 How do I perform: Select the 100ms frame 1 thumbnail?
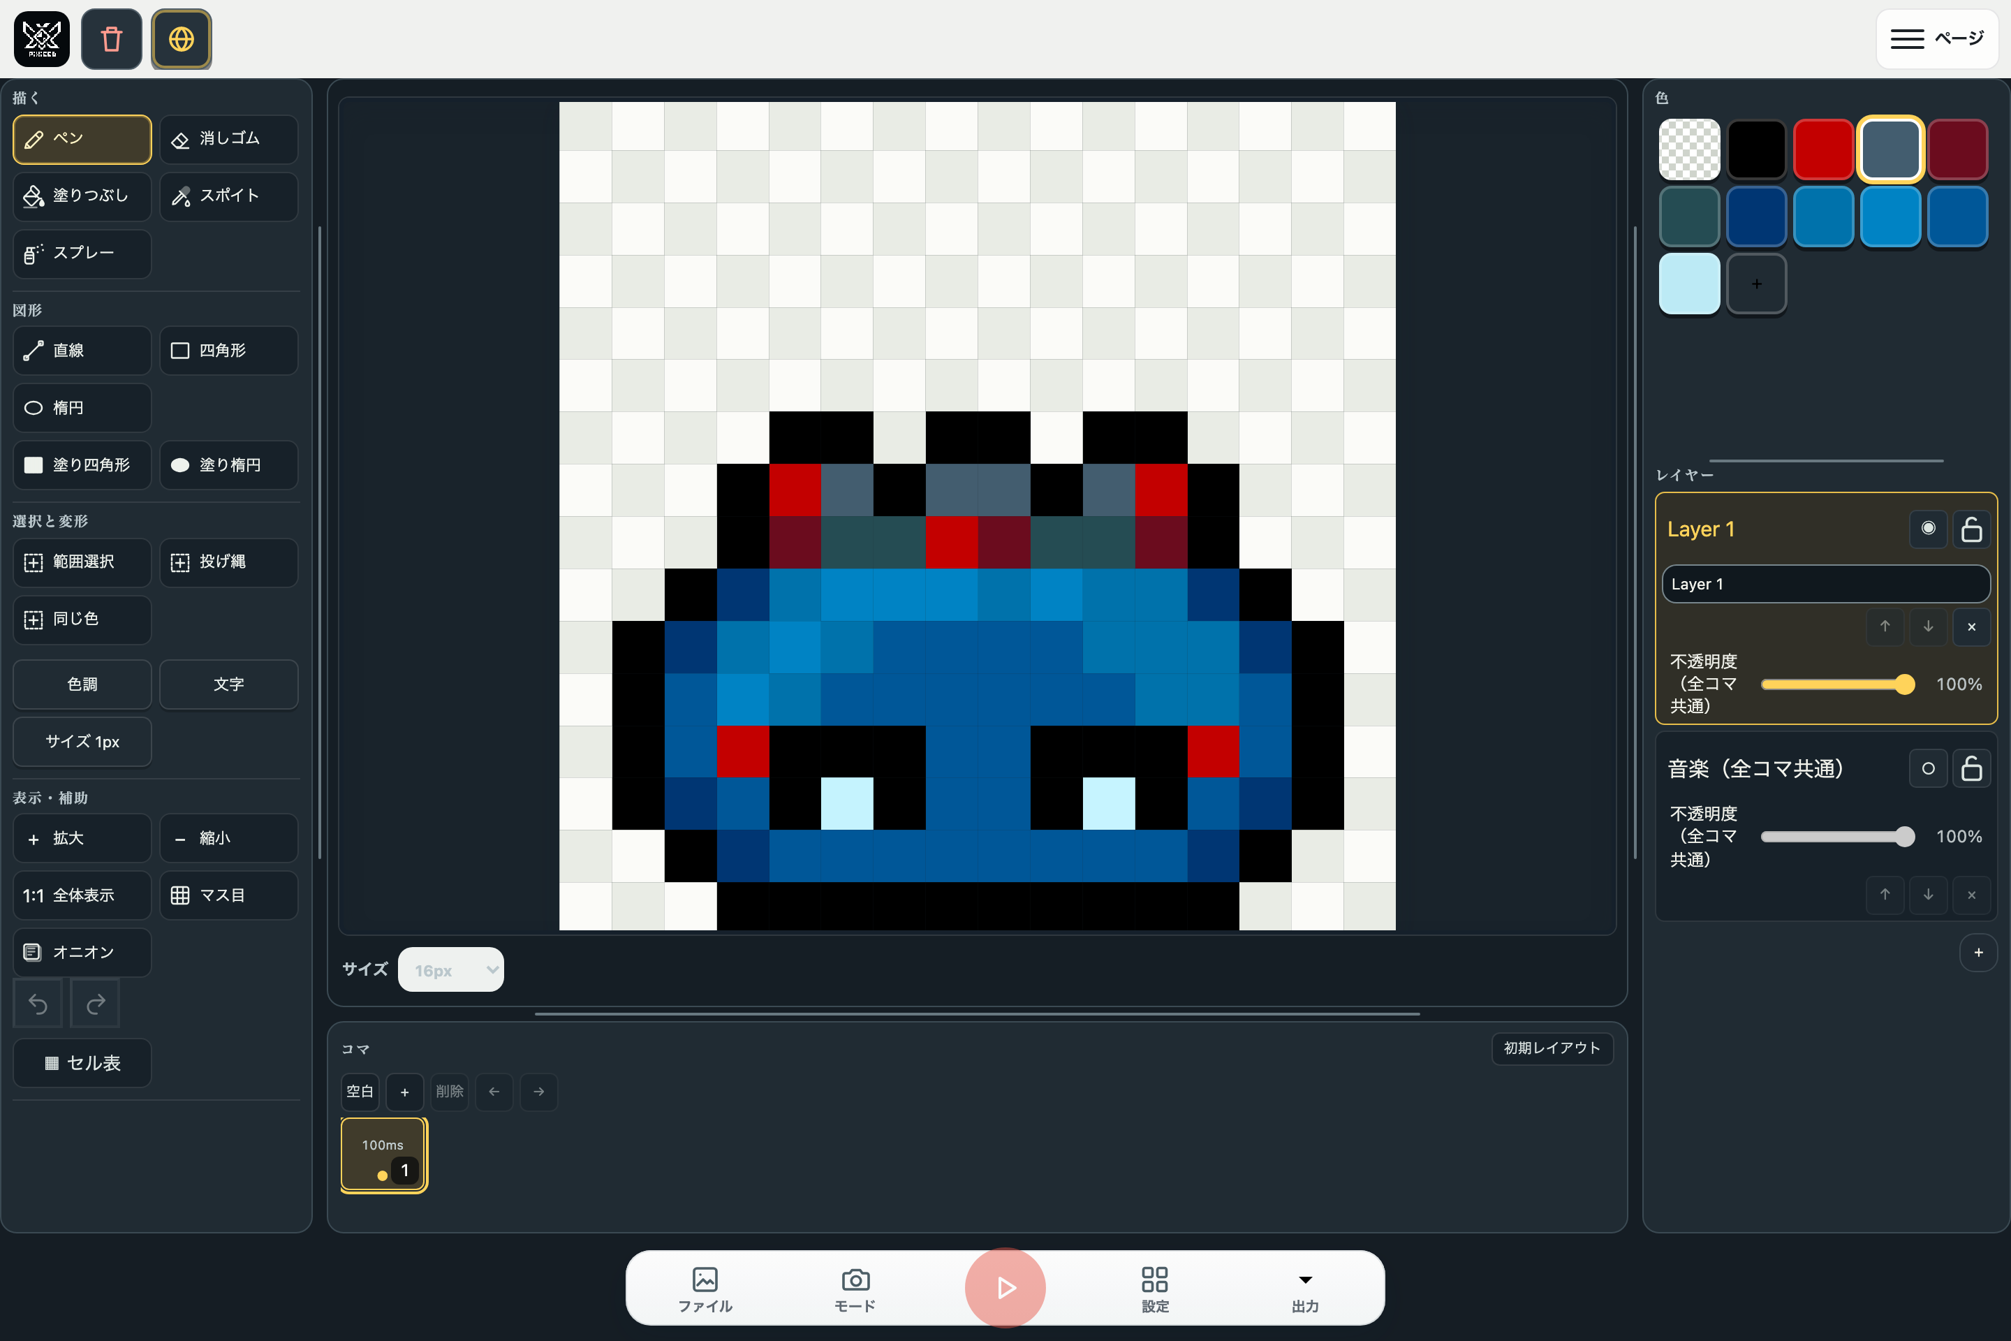coord(384,1155)
